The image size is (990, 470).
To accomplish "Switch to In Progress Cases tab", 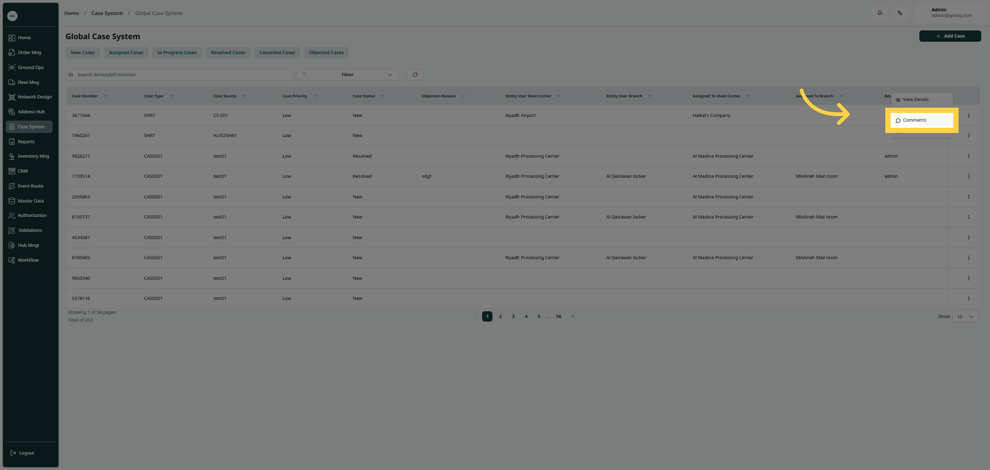I will pyautogui.click(x=177, y=53).
